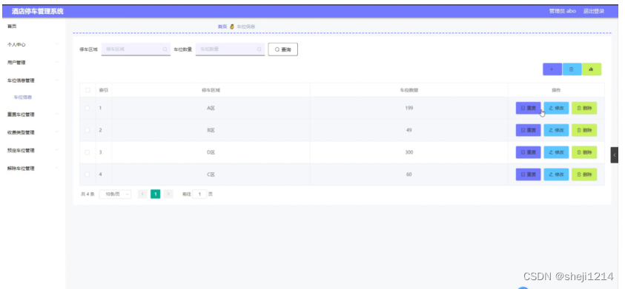The width and height of the screenshot is (625, 289).
Task: Expand the 收费类型管理 sidebar menu
Action: [x=33, y=132]
